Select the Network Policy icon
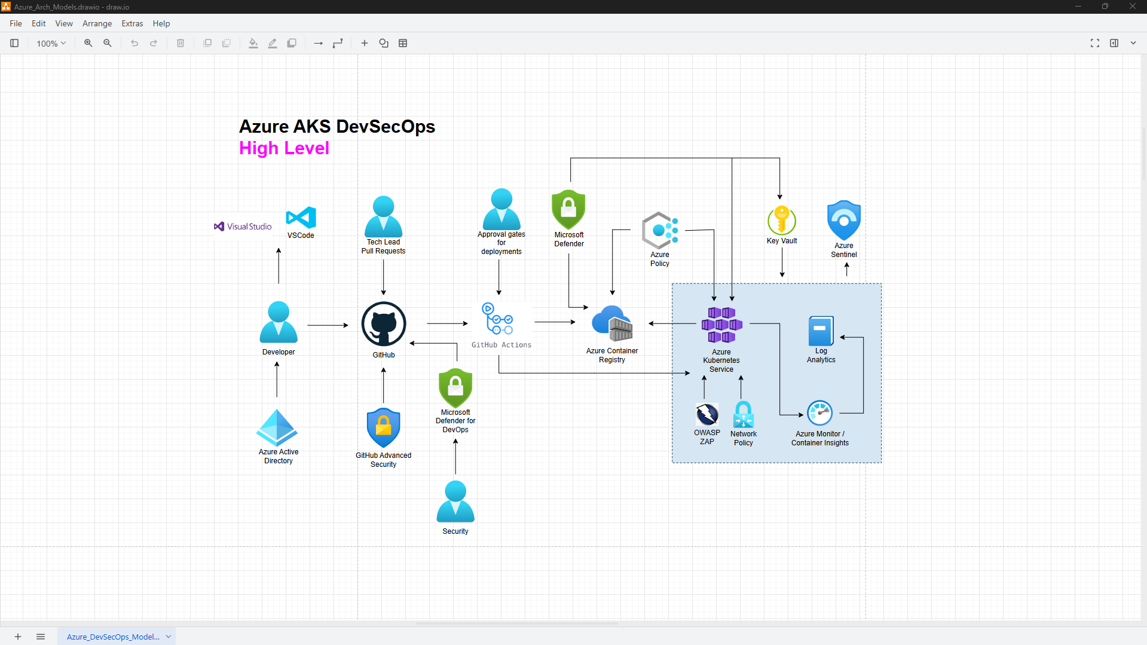The height and width of the screenshot is (645, 1147). [744, 414]
